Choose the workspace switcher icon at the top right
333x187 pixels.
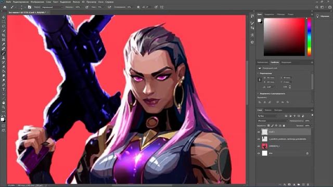323,7
